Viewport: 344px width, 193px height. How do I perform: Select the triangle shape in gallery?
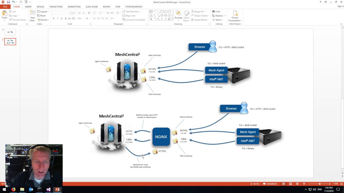(x=151, y=16)
